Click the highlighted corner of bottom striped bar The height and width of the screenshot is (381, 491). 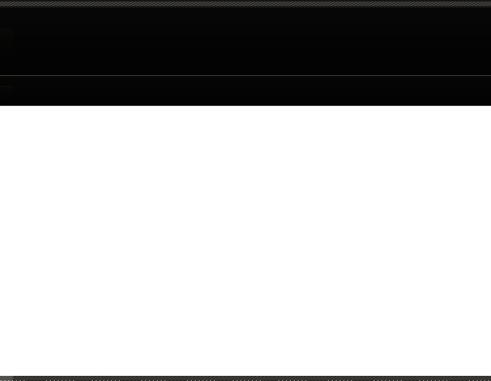(x=6, y=378)
